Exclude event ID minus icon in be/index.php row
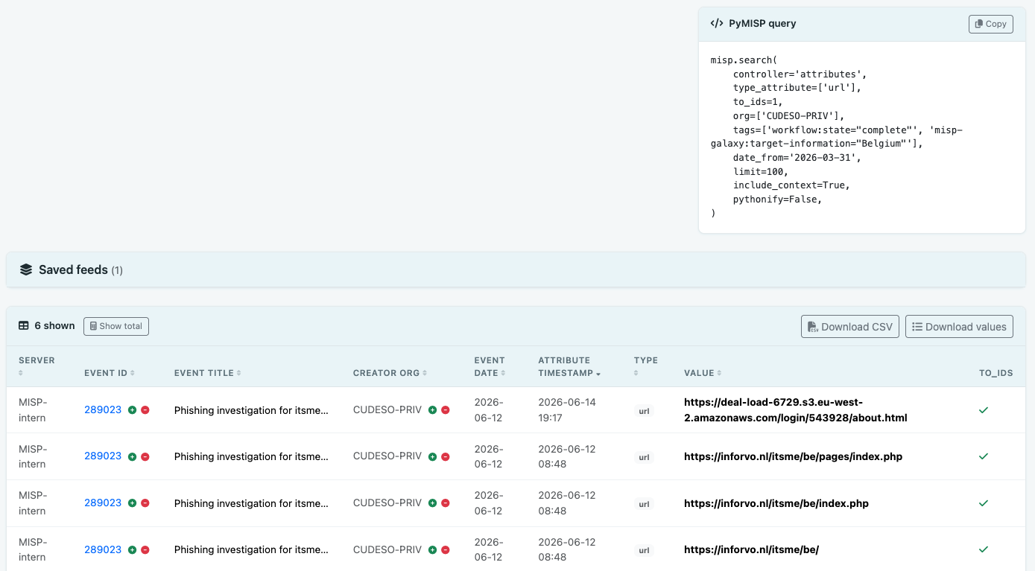Screen dimensions: 1035x571 click(145, 503)
